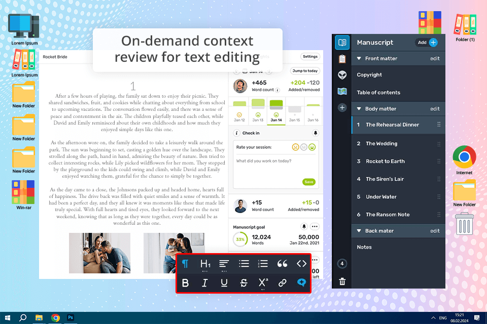Screen dimensions: 487x324
Task: Save the check-in session
Action: 309,182
